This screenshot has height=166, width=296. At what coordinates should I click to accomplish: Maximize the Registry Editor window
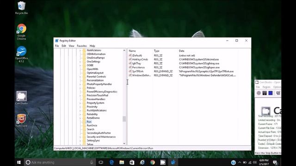pos(237,41)
